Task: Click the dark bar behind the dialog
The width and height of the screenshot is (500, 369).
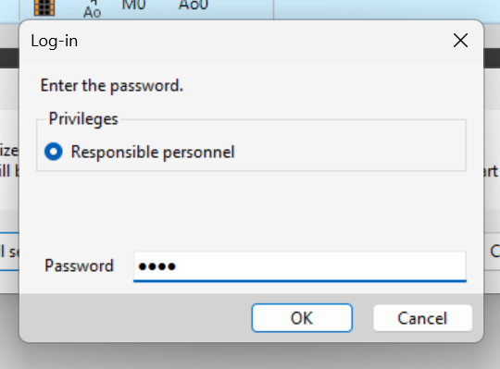Action: click(492, 58)
